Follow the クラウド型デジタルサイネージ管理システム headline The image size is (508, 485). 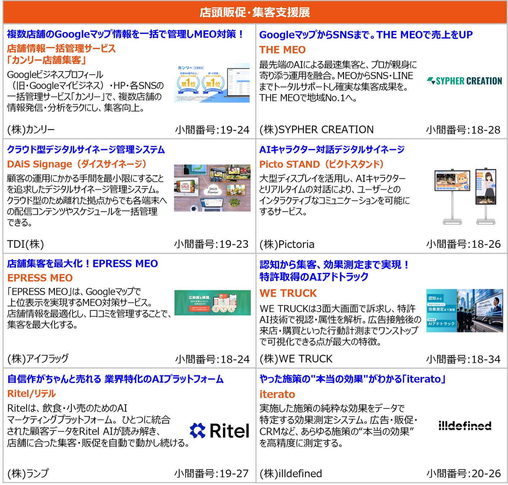[86, 149]
